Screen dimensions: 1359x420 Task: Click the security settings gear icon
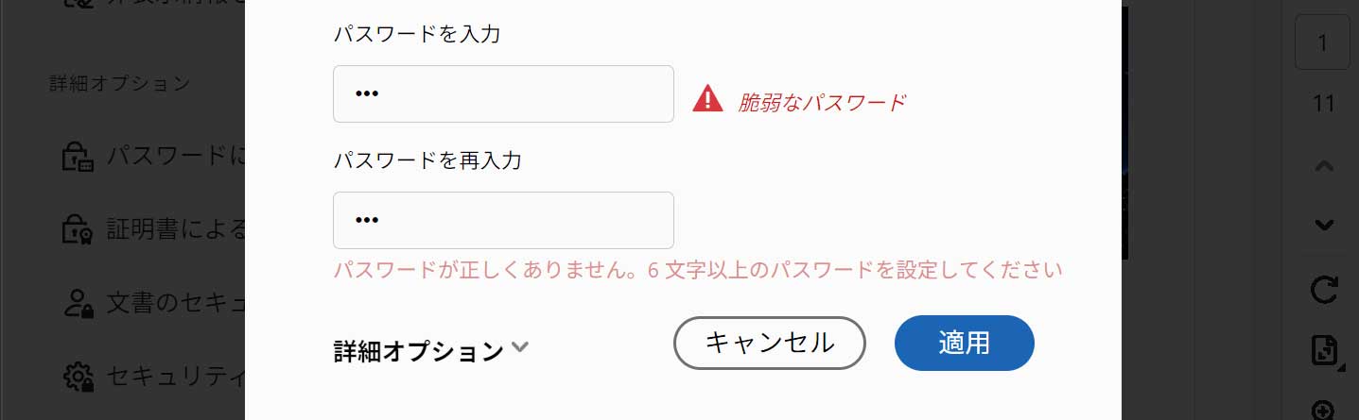coord(78,376)
